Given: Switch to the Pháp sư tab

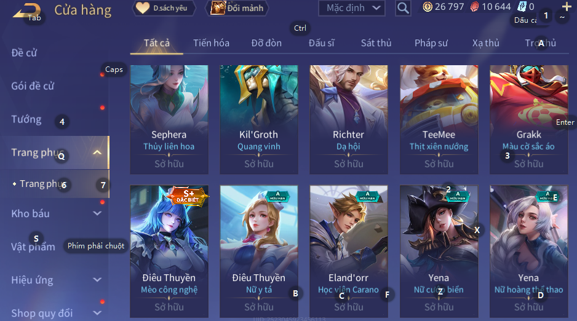Looking at the screenshot, I should 431,43.
